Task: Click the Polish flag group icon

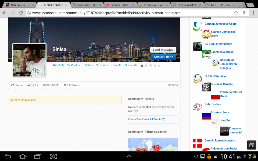Action: coord(215,95)
